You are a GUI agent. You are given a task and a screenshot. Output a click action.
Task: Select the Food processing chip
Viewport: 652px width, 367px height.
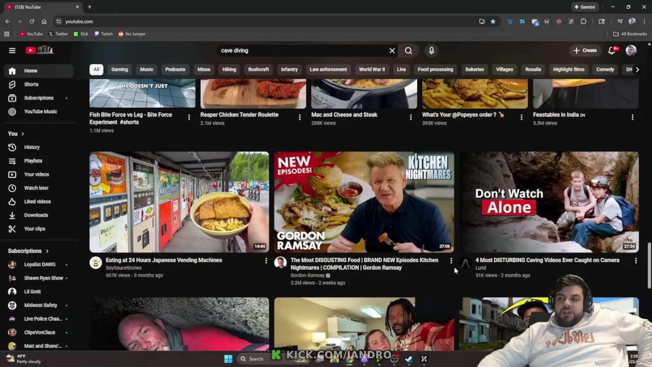pyautogui.click(x=436, y=69)
